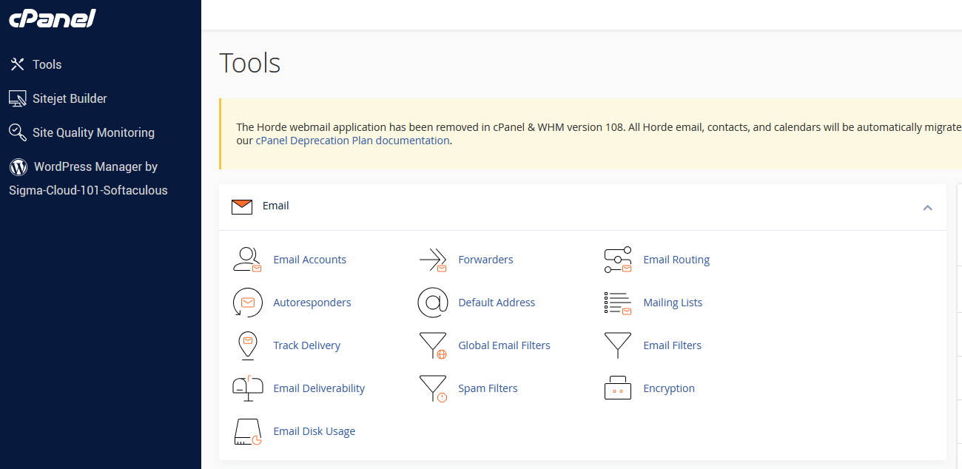Click the Email Accounts icon
Image resolution: width=962 pixels, height=469 pixels.
247,260
